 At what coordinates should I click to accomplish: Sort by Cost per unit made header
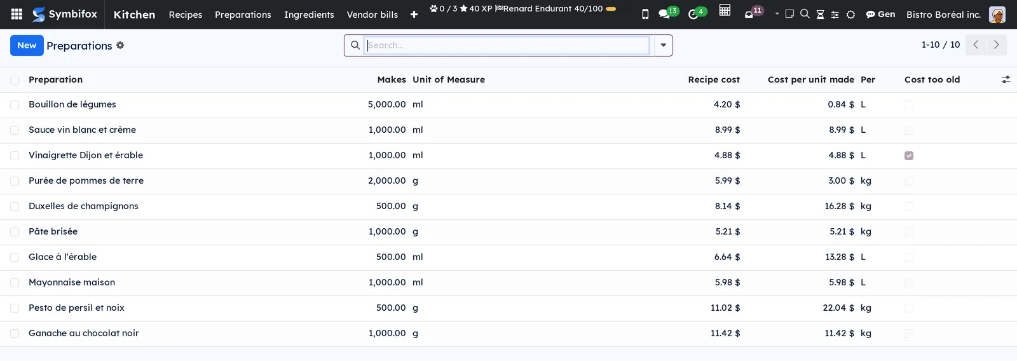810,79
